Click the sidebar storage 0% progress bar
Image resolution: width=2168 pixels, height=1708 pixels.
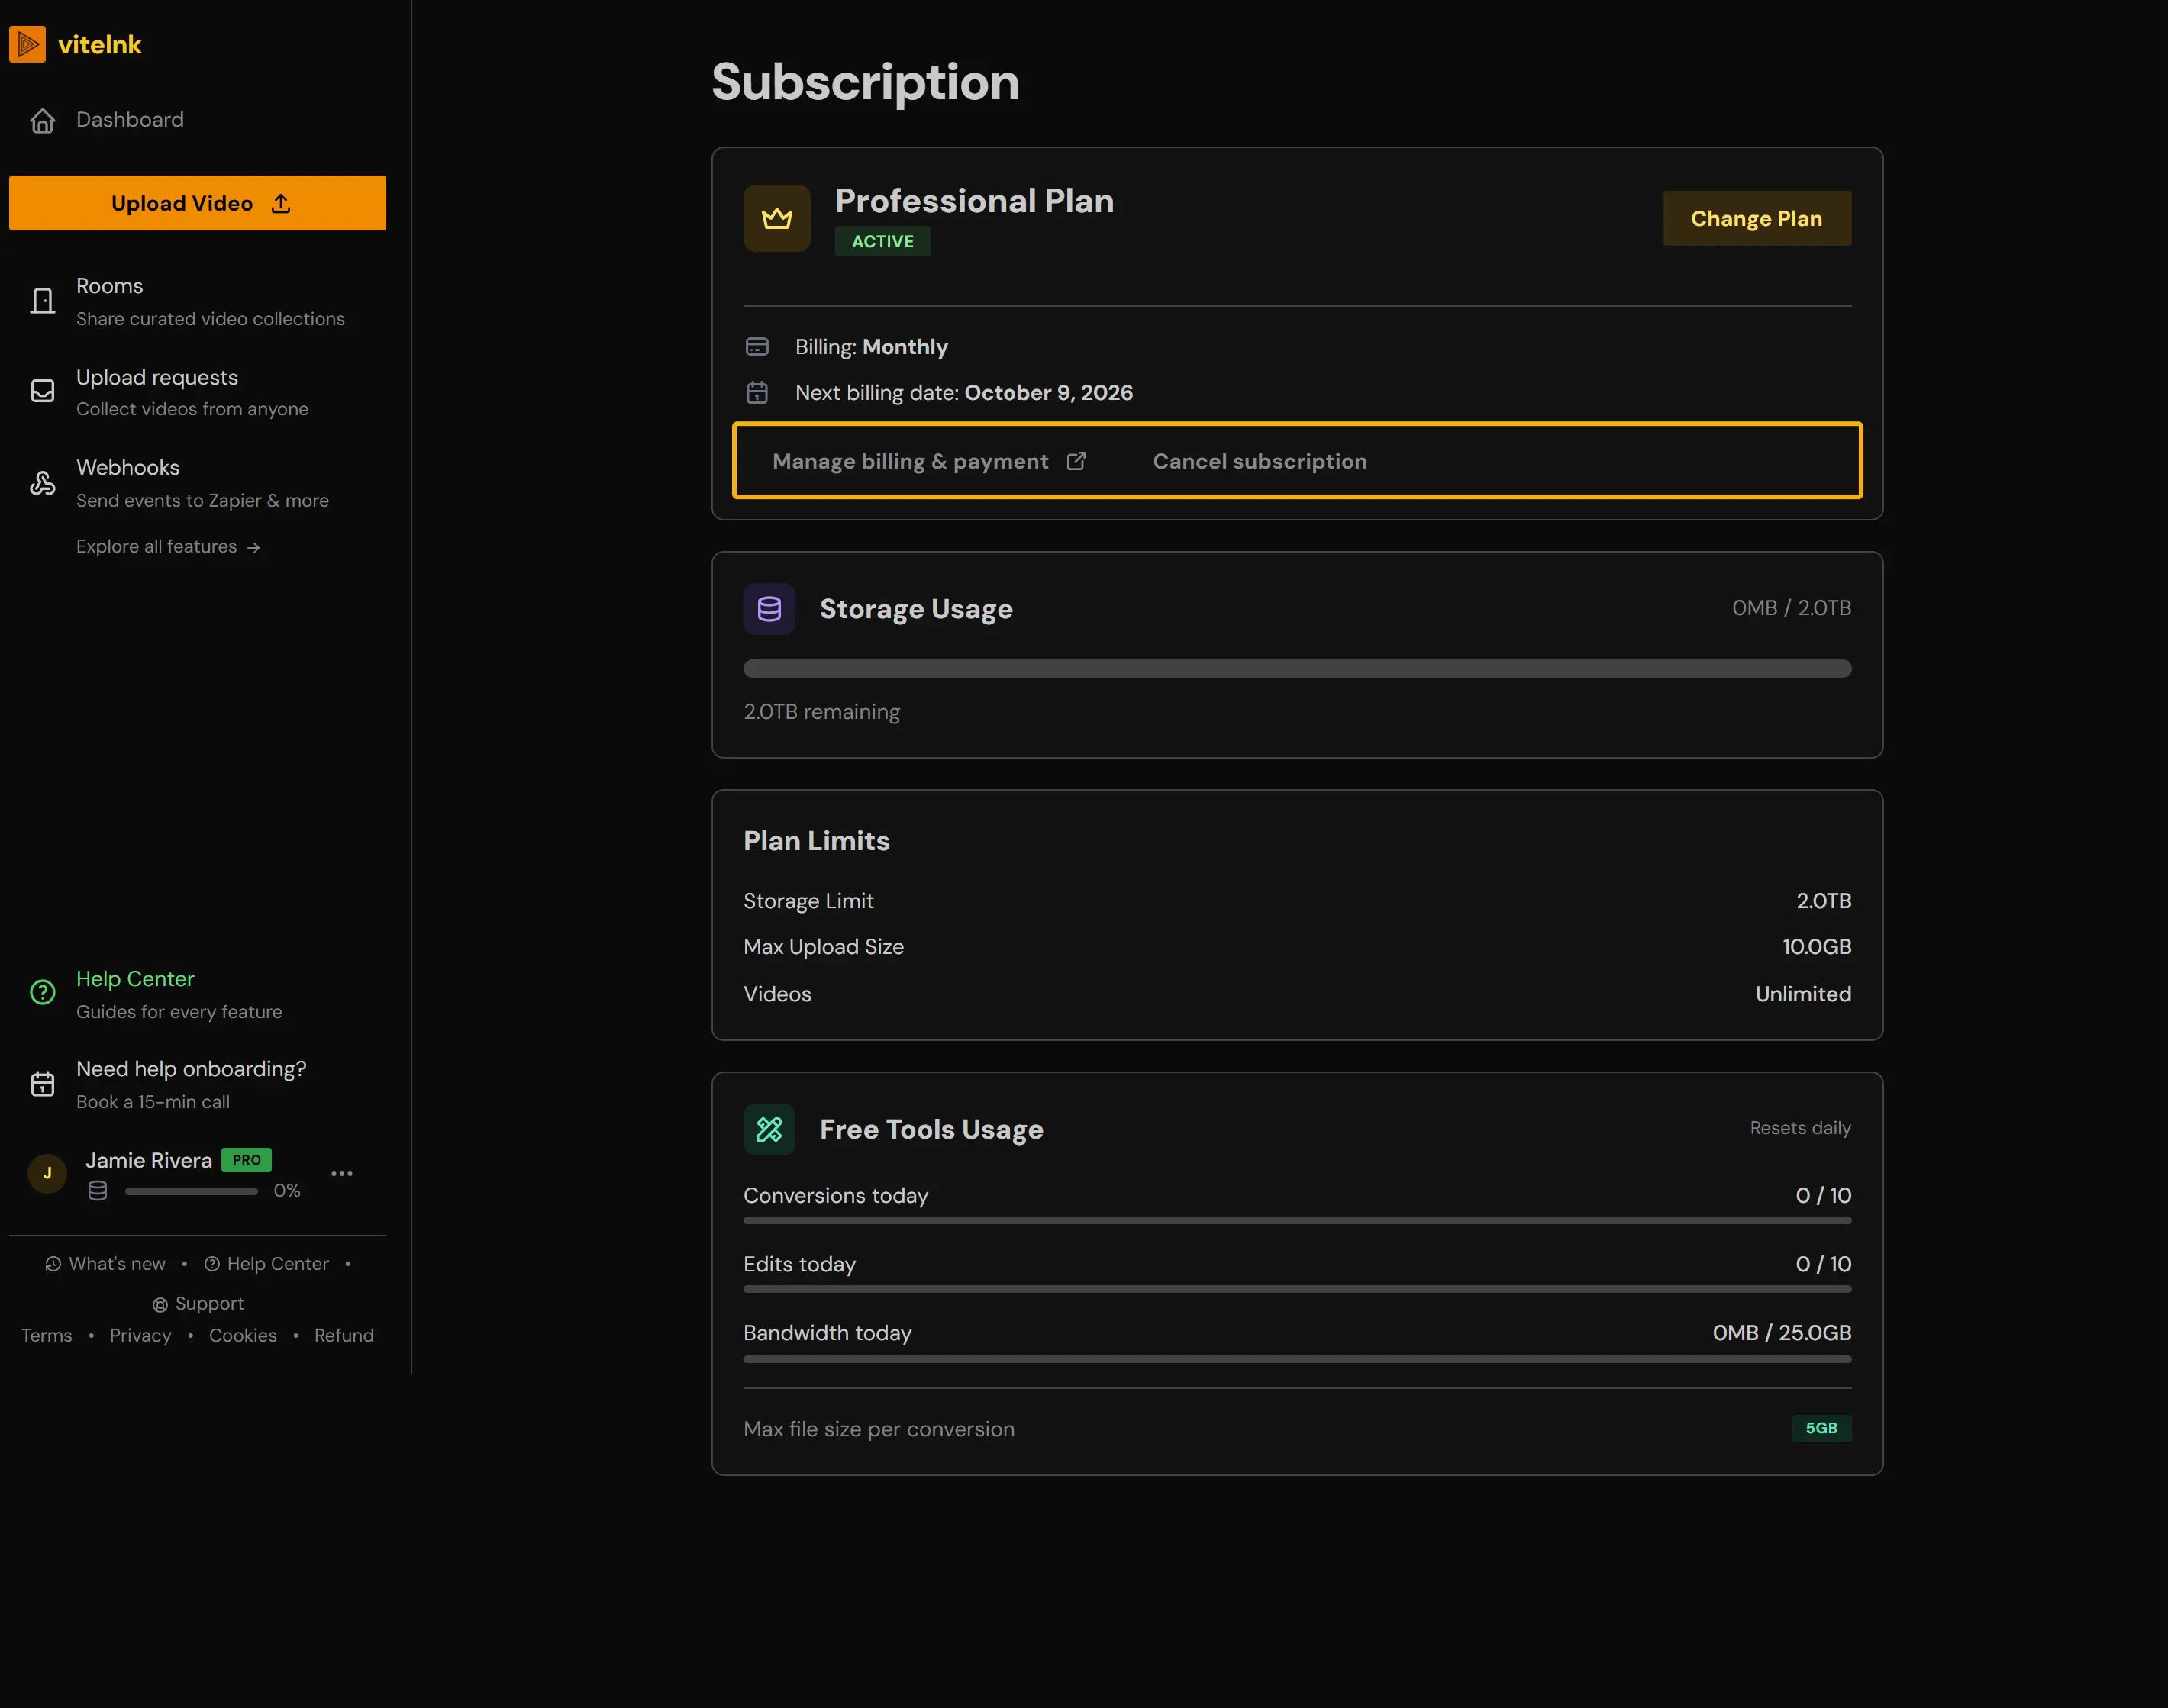191,1191
